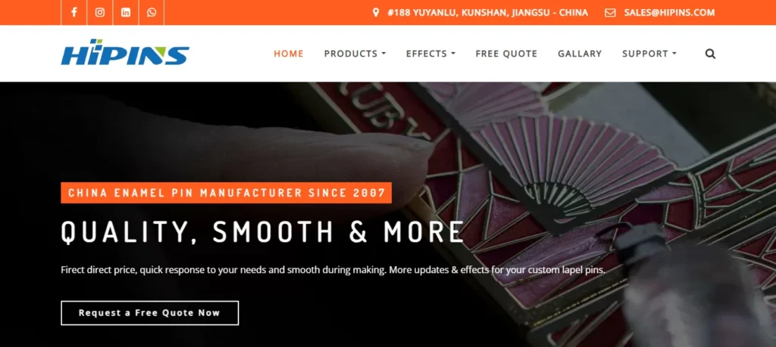Expand the Products dropdown menu
This screenshot has width=776, height=347.
[x=355, y=54]
